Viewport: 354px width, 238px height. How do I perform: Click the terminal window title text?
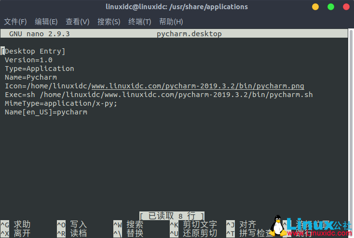(177, 7)
